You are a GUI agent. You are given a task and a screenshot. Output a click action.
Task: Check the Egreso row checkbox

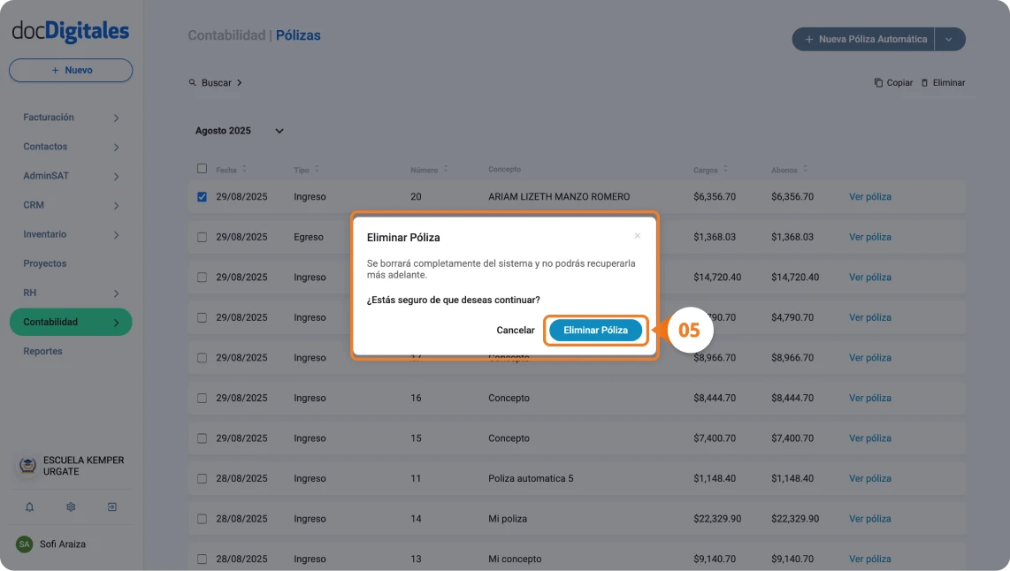(x=201, y=236)
